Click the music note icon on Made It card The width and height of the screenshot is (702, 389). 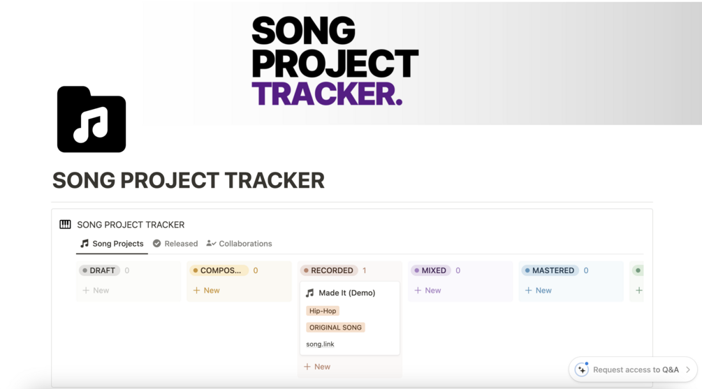pos(310,293)
